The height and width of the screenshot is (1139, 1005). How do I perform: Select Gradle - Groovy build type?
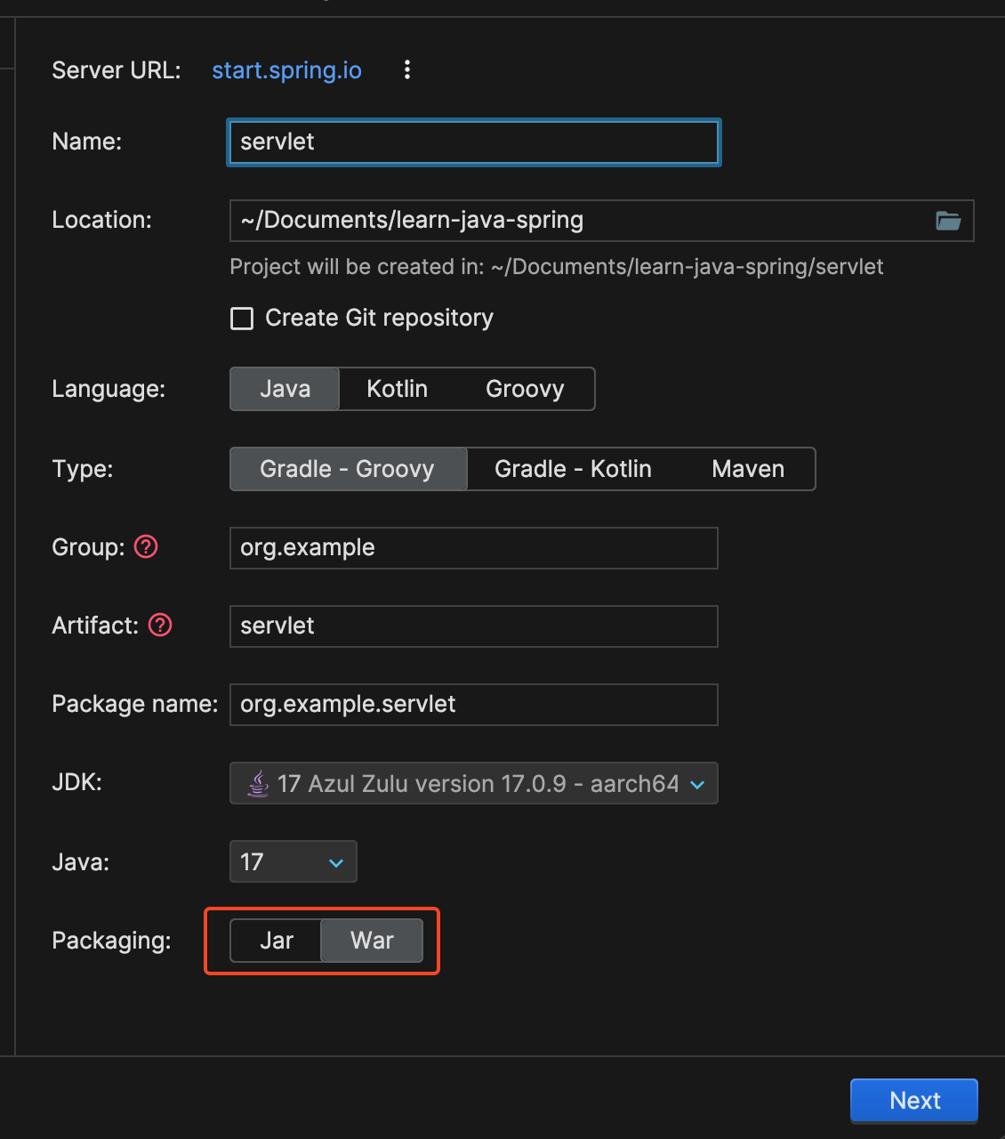tap(348, 469)
